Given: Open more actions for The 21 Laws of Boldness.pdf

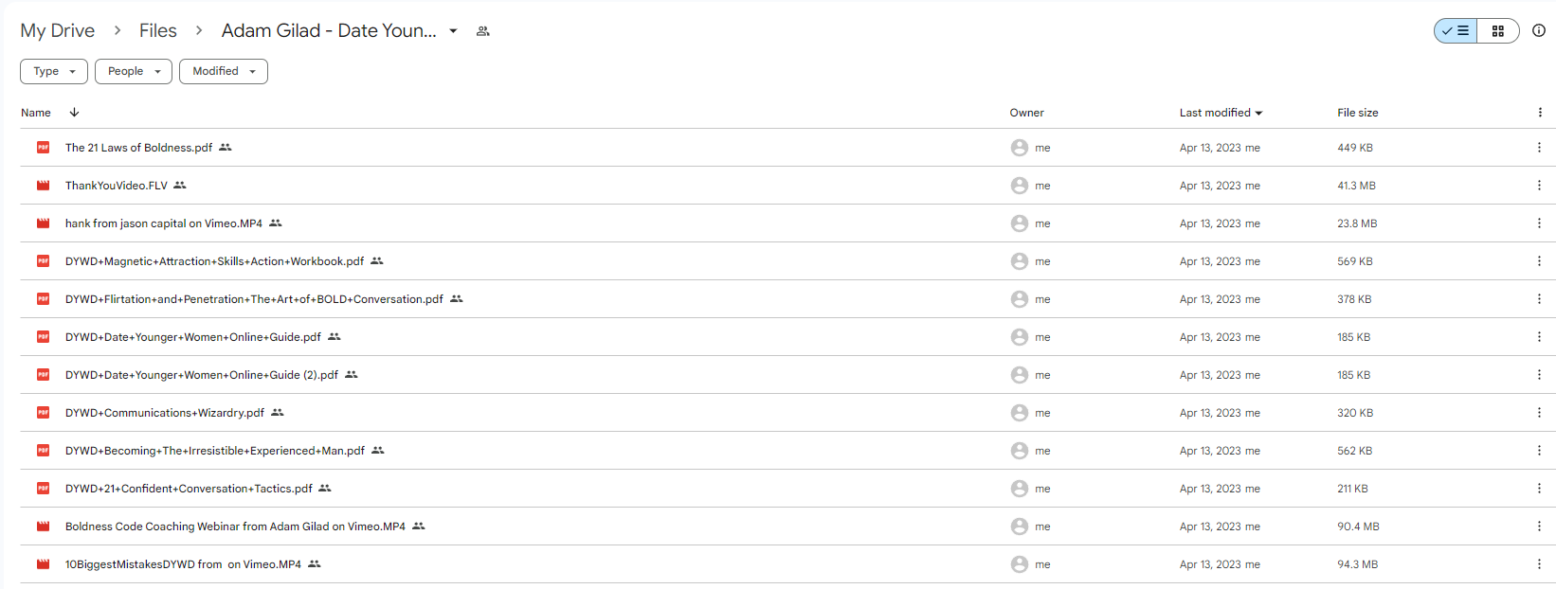Looking at the screenshot, I should point(1539,148).
